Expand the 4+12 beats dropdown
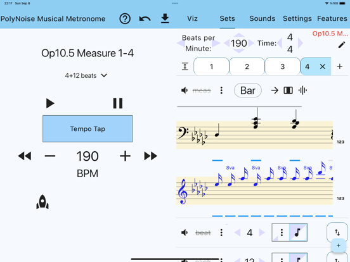 [86, 75]
